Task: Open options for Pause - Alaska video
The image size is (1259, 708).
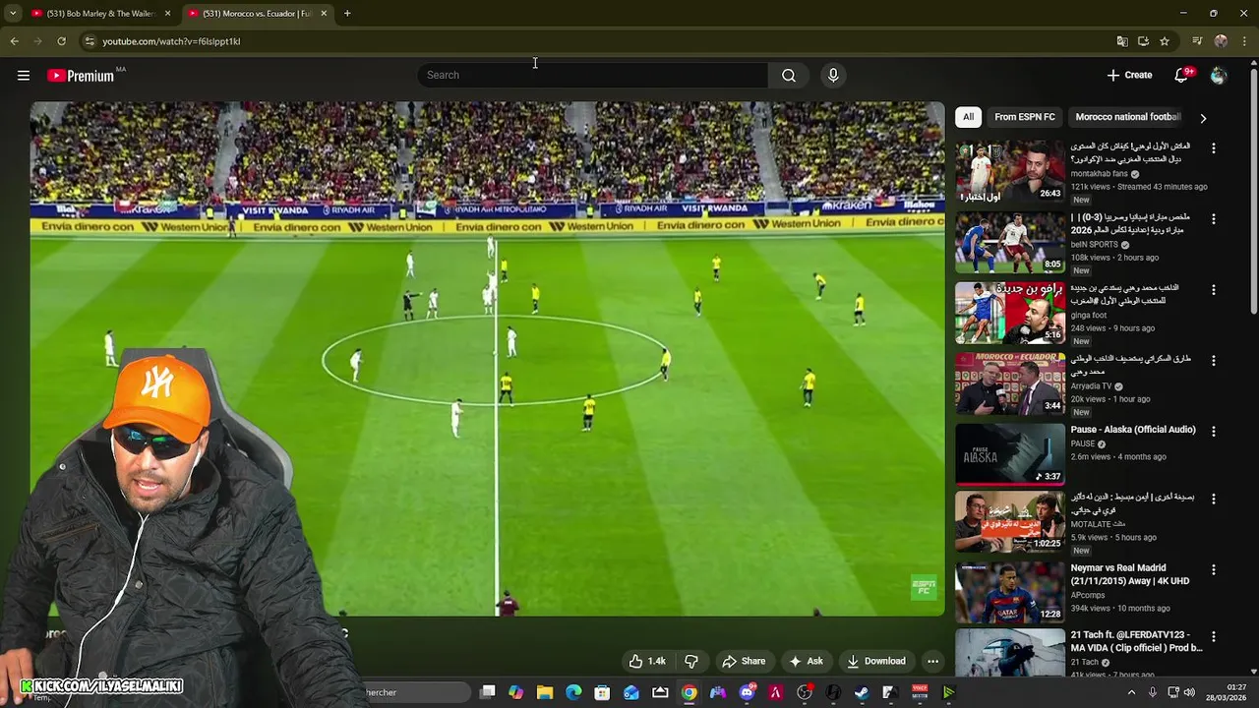Action: (x=1213, y=432)
